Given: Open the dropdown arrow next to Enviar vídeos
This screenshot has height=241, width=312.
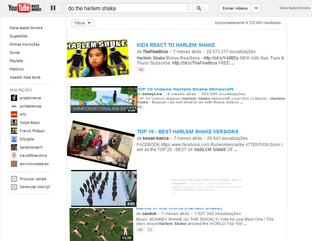Looking at the screenshot, I should 256,8.
